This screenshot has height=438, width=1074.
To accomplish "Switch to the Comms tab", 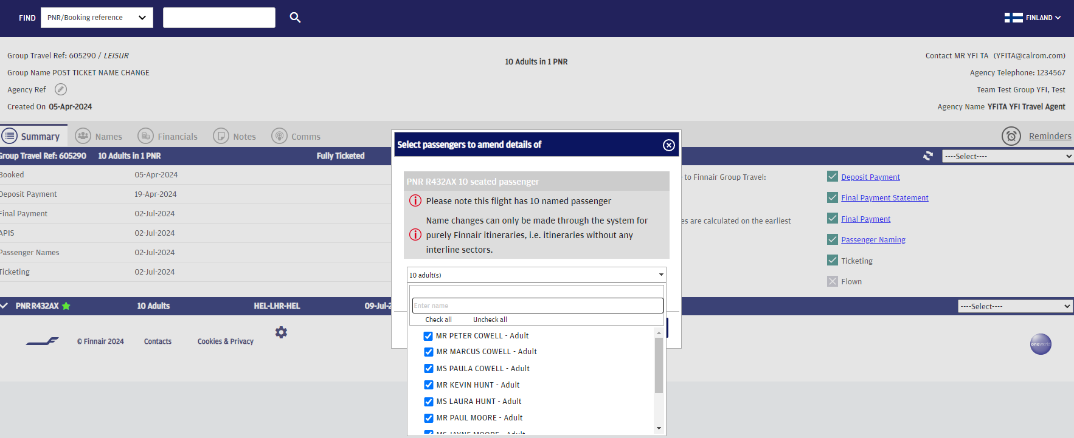I will 296,136.
